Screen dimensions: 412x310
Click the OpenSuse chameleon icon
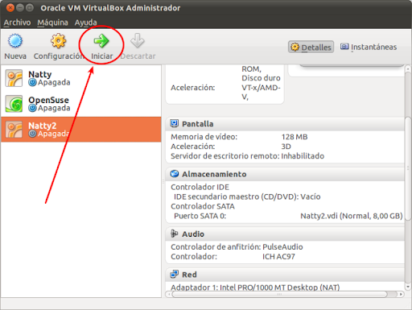pos(14,104)
